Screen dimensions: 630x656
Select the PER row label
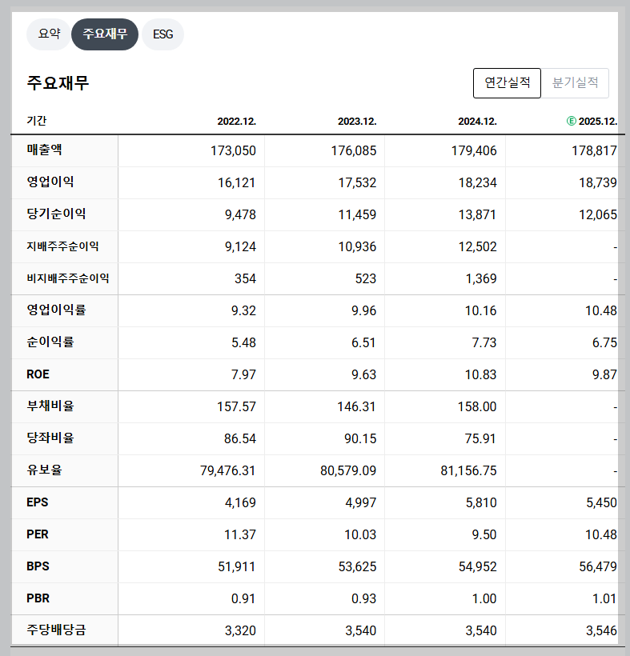pos(38,534)
